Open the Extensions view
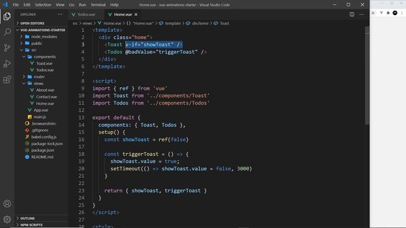This screenshot has width=406, height=228. 7,79
